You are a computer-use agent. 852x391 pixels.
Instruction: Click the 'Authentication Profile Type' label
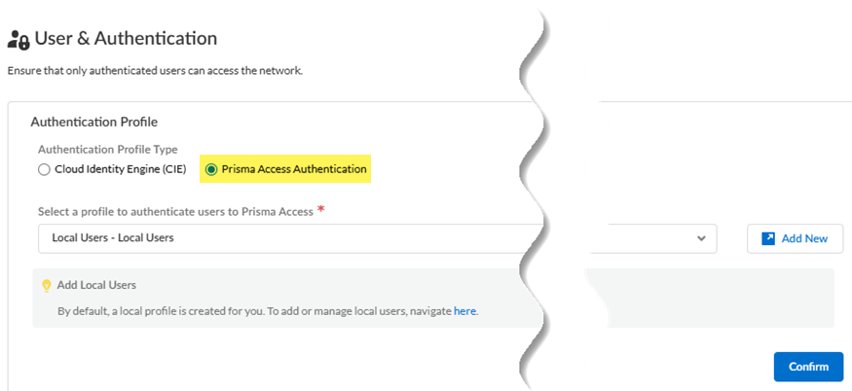point(107,150)
